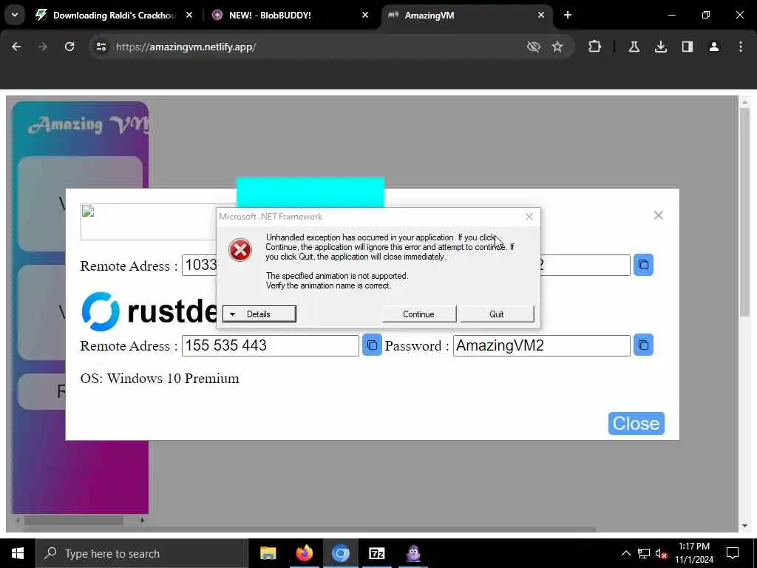Open the network tray icon
The width and height of the screenshot is (757, 568).
[644, 553]
